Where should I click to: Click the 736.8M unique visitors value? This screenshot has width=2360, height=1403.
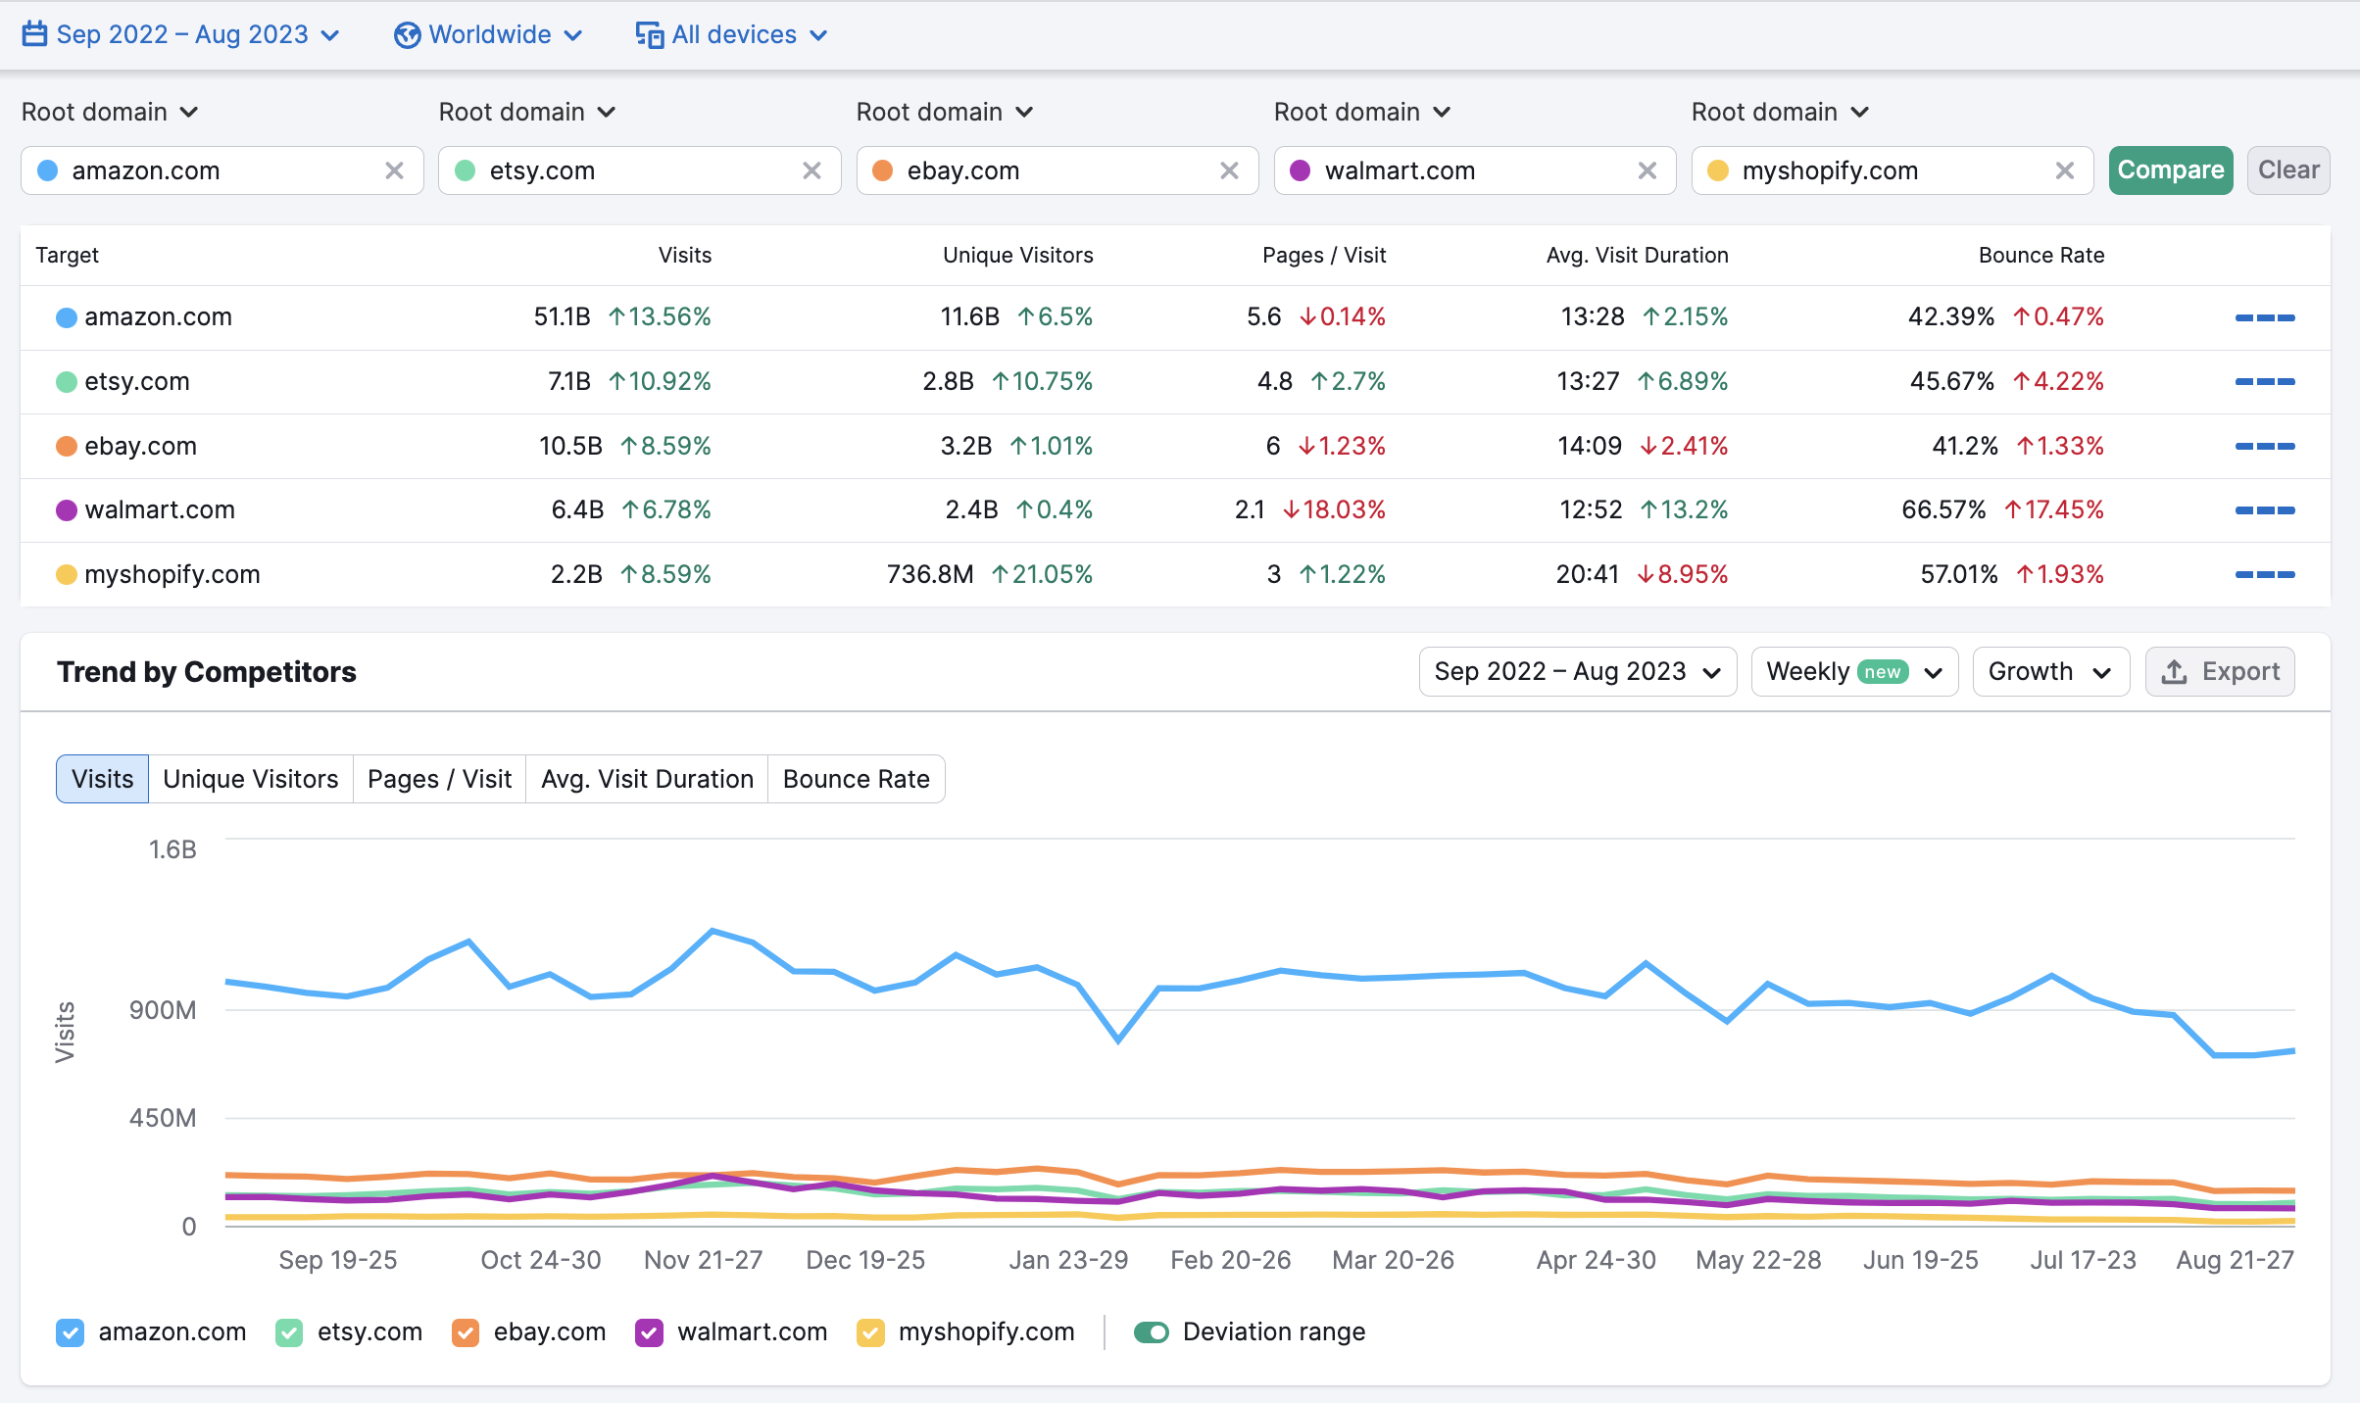[930, 574]
